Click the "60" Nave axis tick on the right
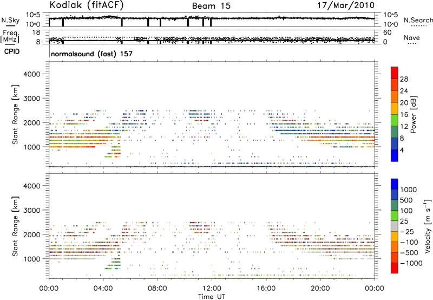 pos(387,32)
